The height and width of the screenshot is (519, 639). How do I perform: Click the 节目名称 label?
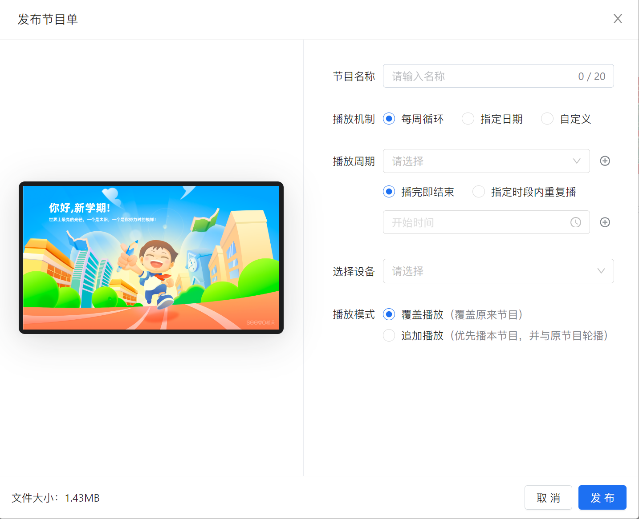[354, 76]
